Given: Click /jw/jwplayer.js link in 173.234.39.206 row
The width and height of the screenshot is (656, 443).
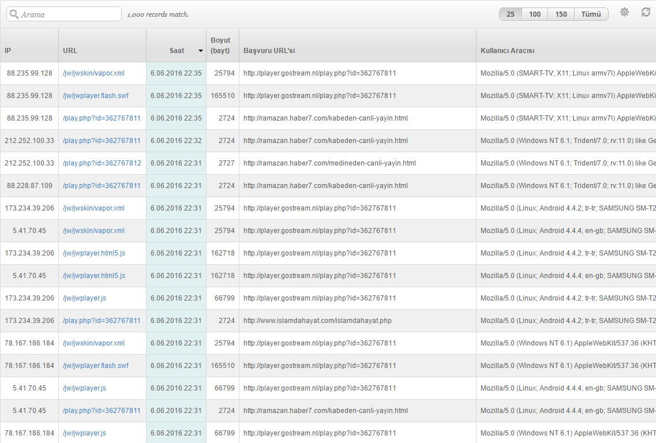Looking at the screenshot, I should click(x=84, y=298).
